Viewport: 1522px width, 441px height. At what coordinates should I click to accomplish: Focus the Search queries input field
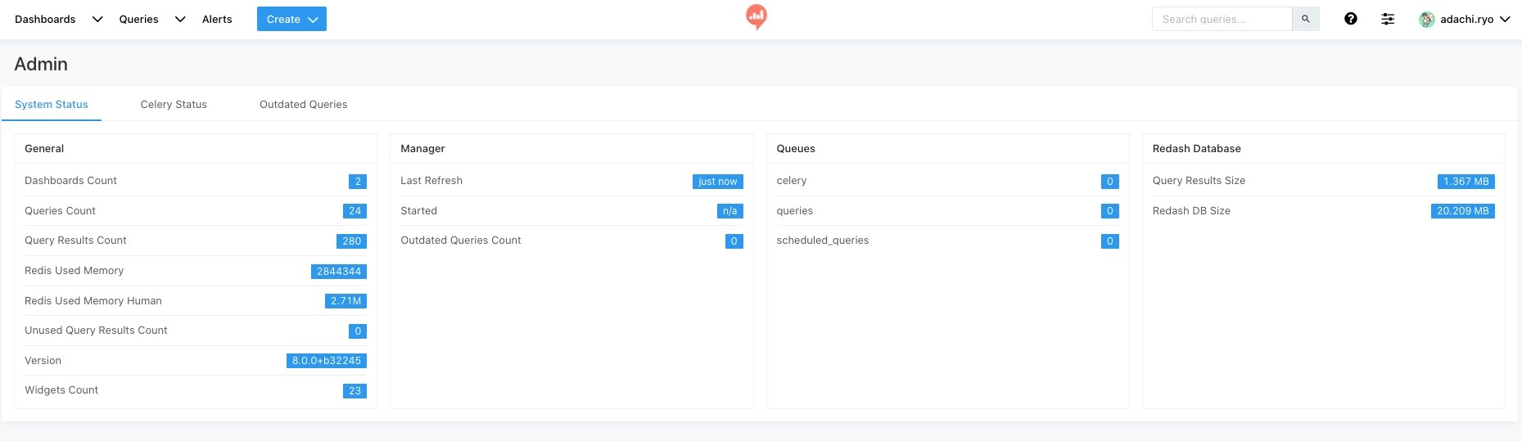[1221, 19]
